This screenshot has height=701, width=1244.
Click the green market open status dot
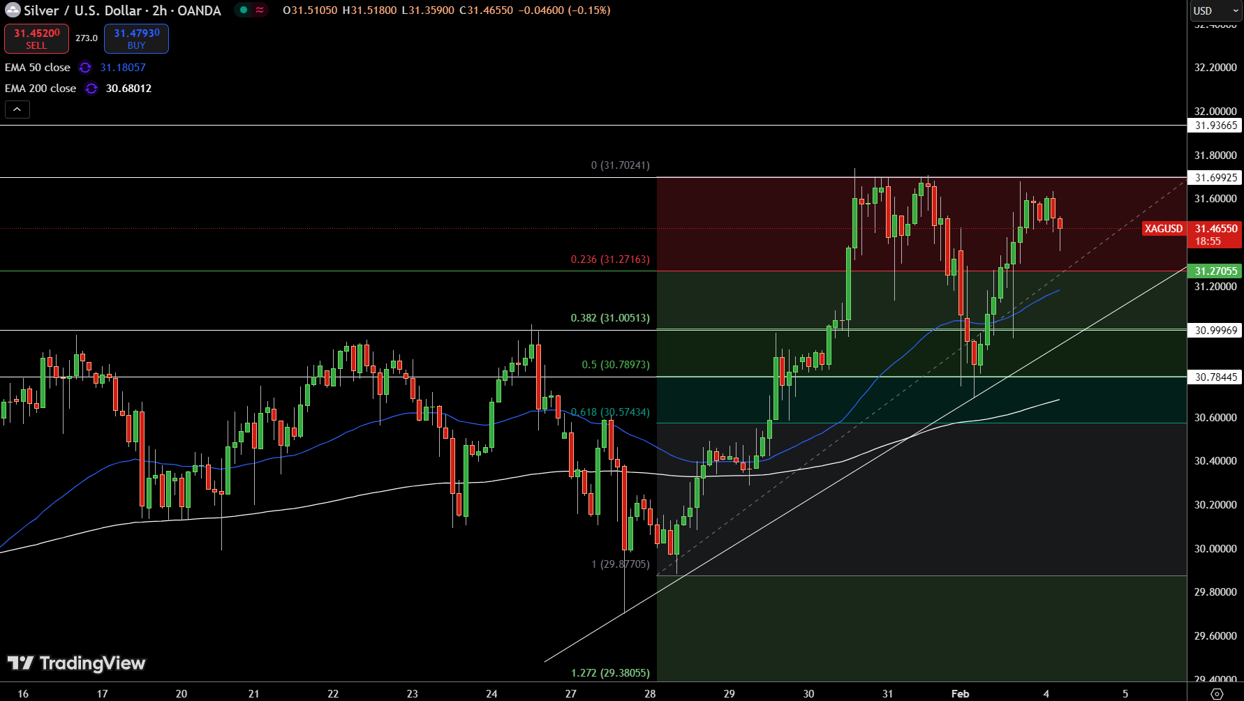[x=244, y=10]
